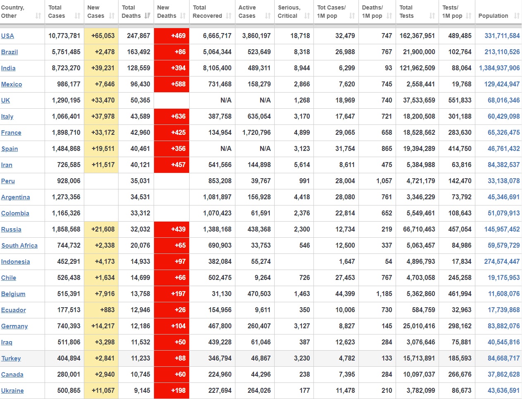Open Russia population link 145,957,452

click(502, 229)
